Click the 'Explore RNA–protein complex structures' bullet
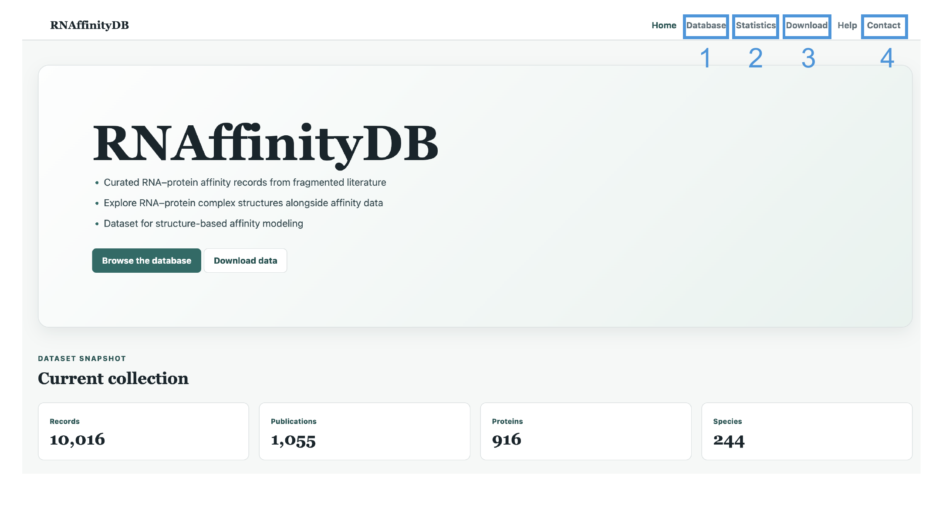Screen dimensions: 929x522 (243, 203)
